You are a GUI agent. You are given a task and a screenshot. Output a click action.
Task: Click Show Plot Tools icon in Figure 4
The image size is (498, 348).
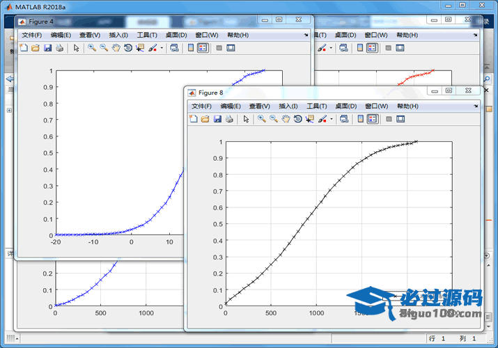[x=231, y=48]
